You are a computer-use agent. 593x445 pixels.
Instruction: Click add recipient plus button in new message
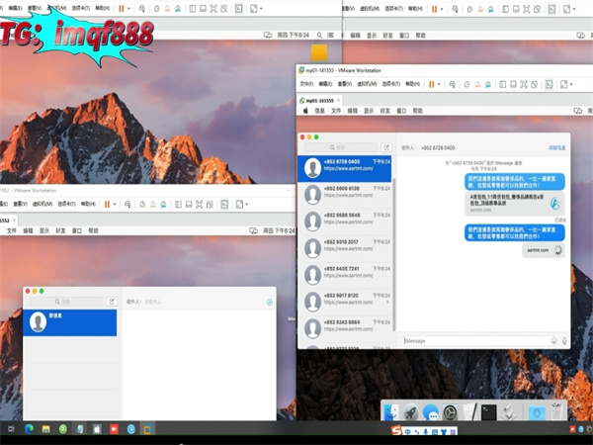(269, 301)
